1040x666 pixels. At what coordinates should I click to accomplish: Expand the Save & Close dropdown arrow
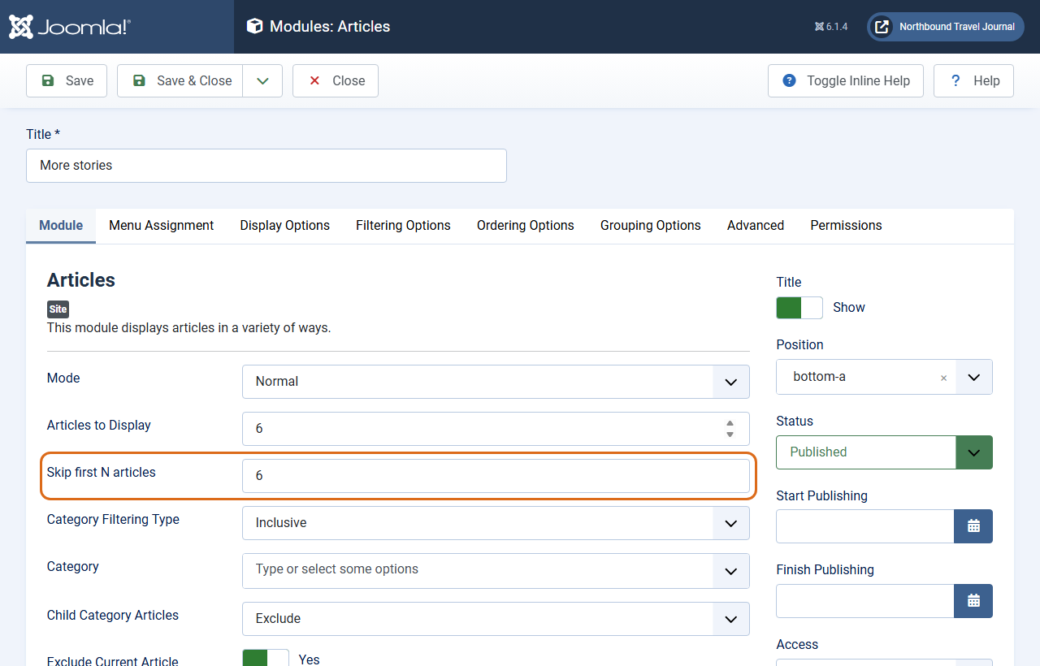(262, 80)
